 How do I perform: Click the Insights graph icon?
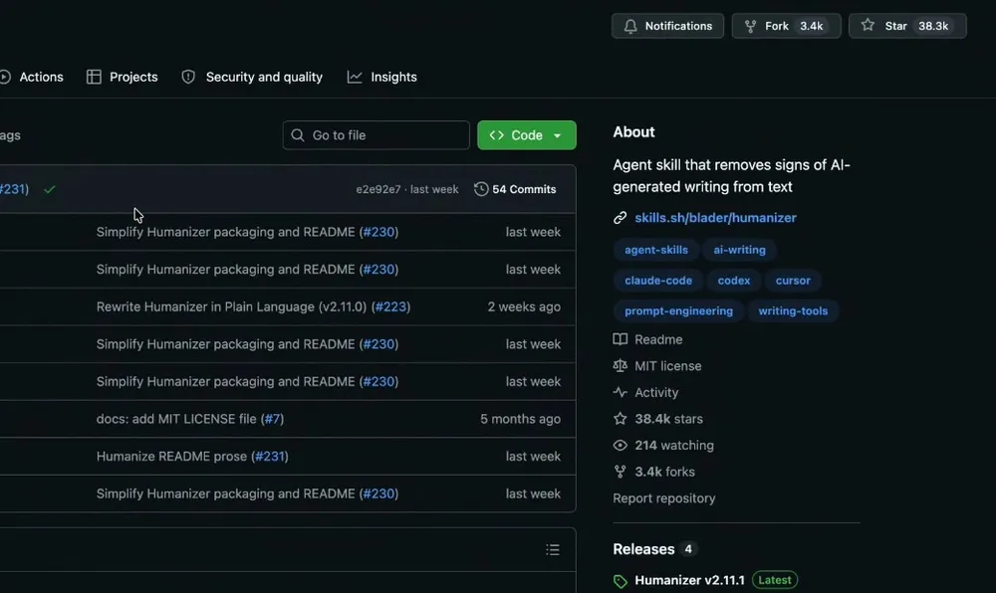(x=355, y=77)
